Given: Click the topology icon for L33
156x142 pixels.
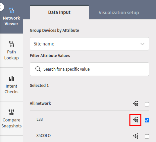Looking at the screenshot, I should pyautogui.click(x=135, y=120).
